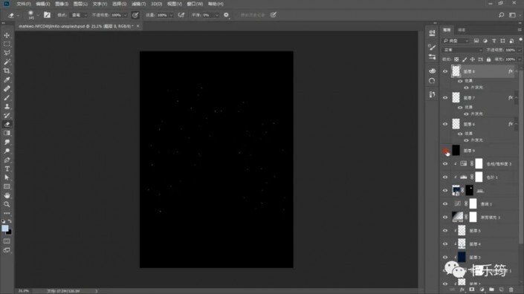Click the foreground color swatch

(4, 228)
